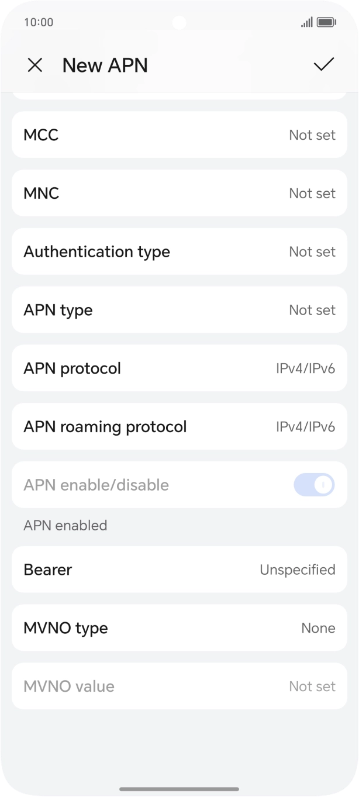359x797 pixels.
Task: Open APN type setting
Action: [x=179, y=310]
